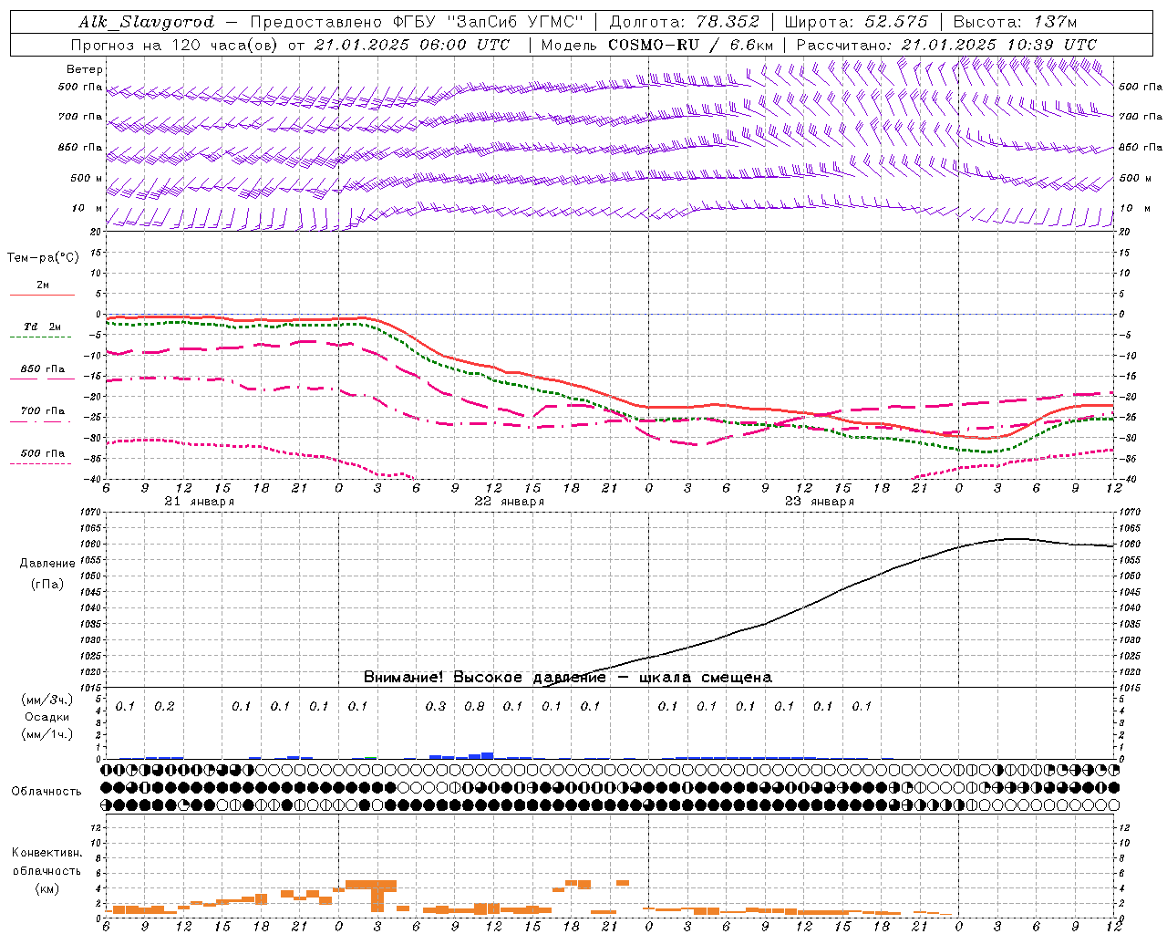The image size is (1167, 934).
Task: Select the 700 гПа temperature legend label
Action: [x=43, y=411]
